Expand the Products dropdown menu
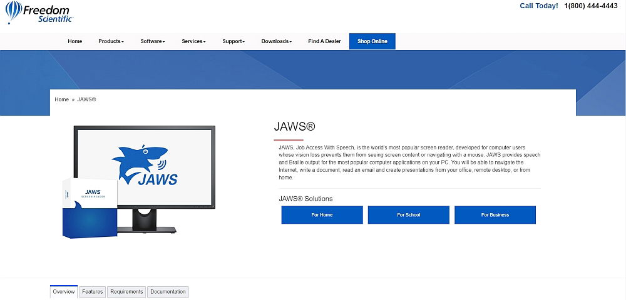The height and width of the screenshot is (300, 626). [x=111, y=41]
